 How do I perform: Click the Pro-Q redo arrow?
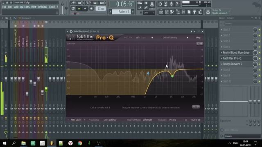pyautogui.click(x=130, y=38)
